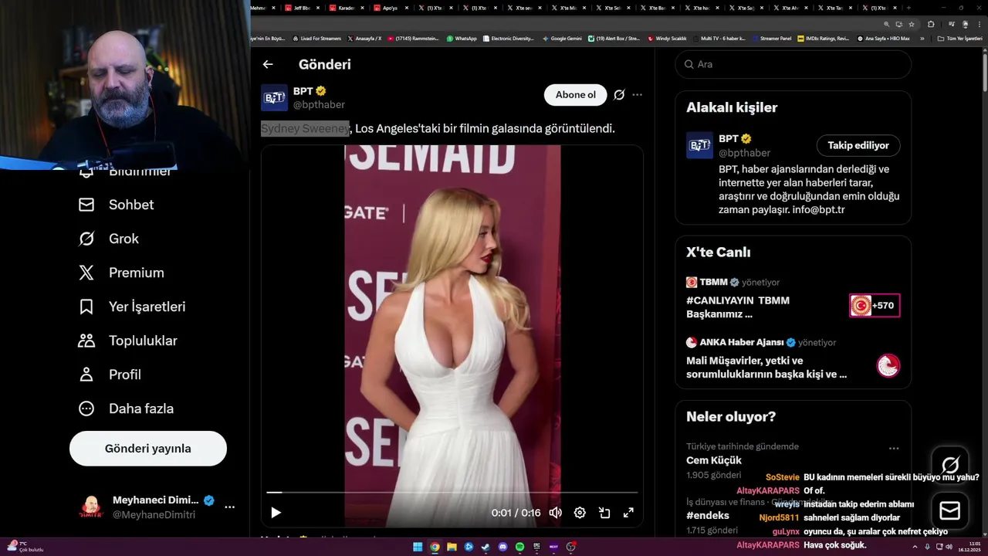Switch to the Apo'ya browser tab
The image size is (988, 556).
pyautogui.click(x=391, y=8)
